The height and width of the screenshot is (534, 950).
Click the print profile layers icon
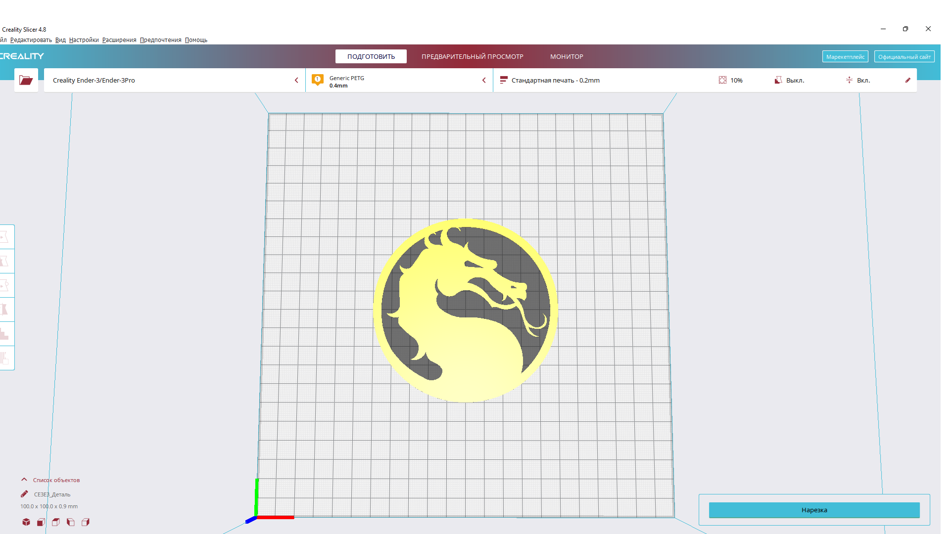pos(504,80)
